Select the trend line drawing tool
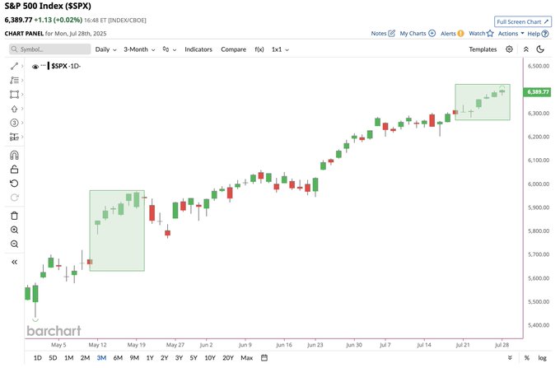Image resolution: width=560 pixels, height=368 pixels. point(14,66)
